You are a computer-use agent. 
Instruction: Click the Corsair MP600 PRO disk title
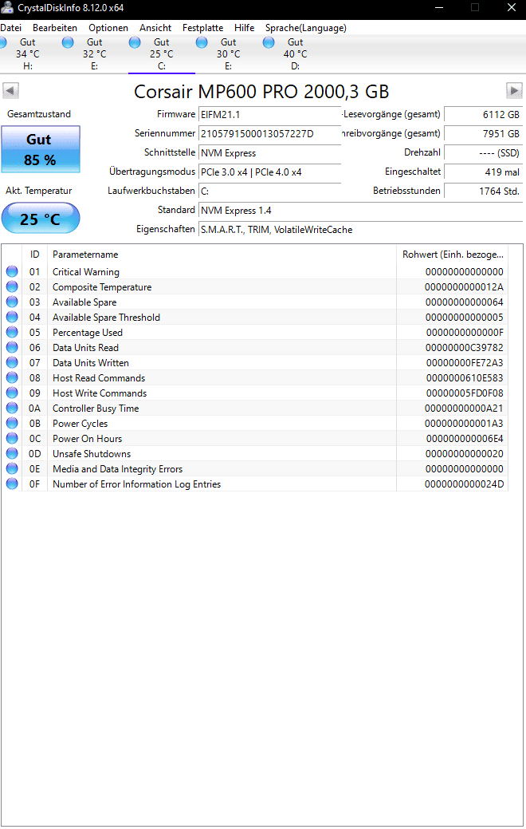(261, 92)
